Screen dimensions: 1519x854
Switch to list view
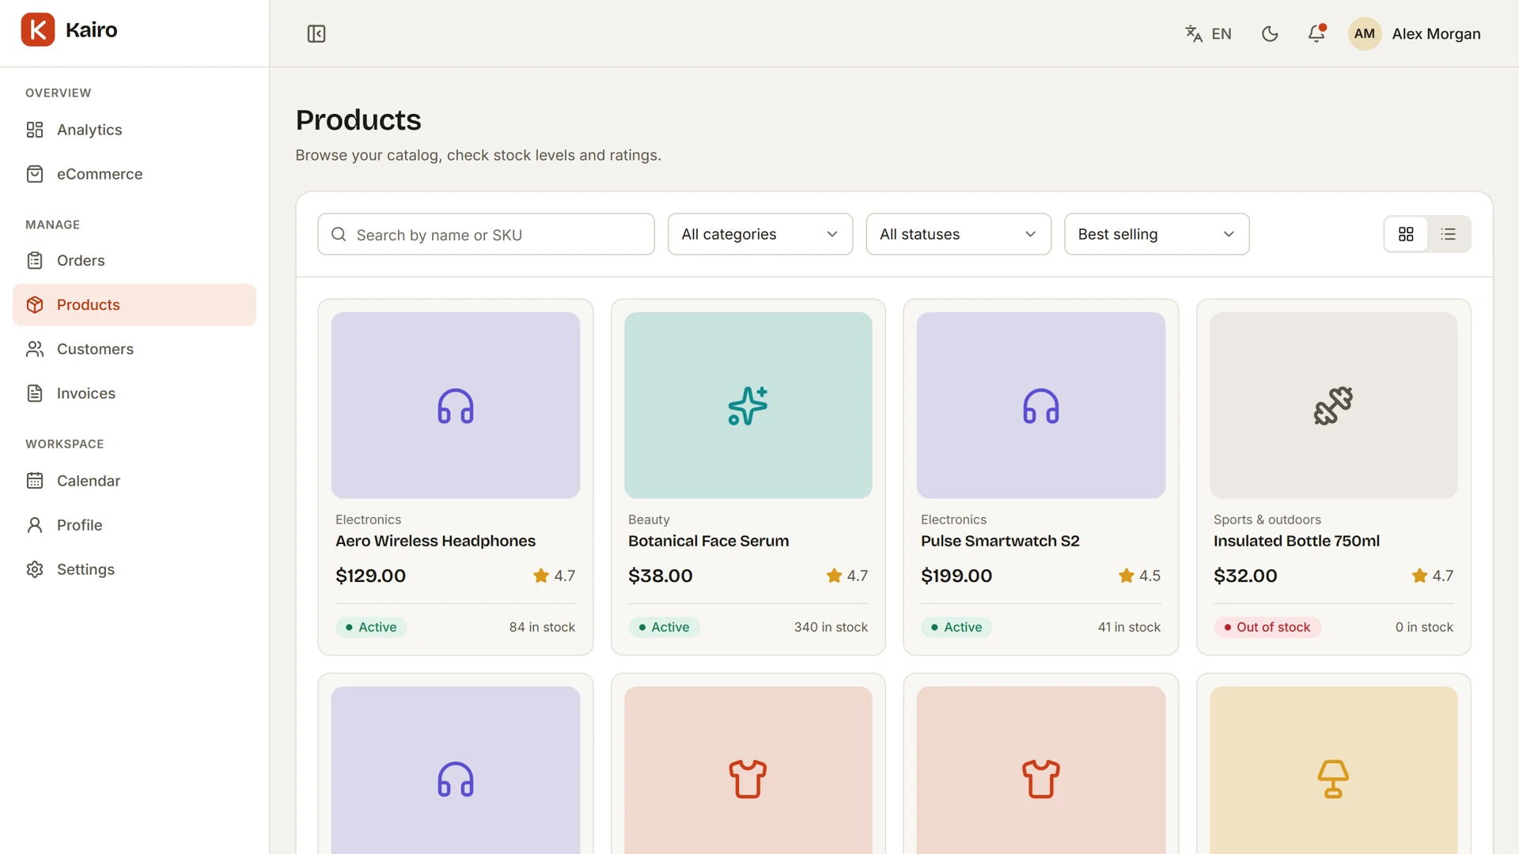click(x=1449, y=234)
